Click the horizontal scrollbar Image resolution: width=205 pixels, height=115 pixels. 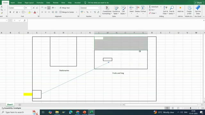pyautogui.click(x=161, y=105)
